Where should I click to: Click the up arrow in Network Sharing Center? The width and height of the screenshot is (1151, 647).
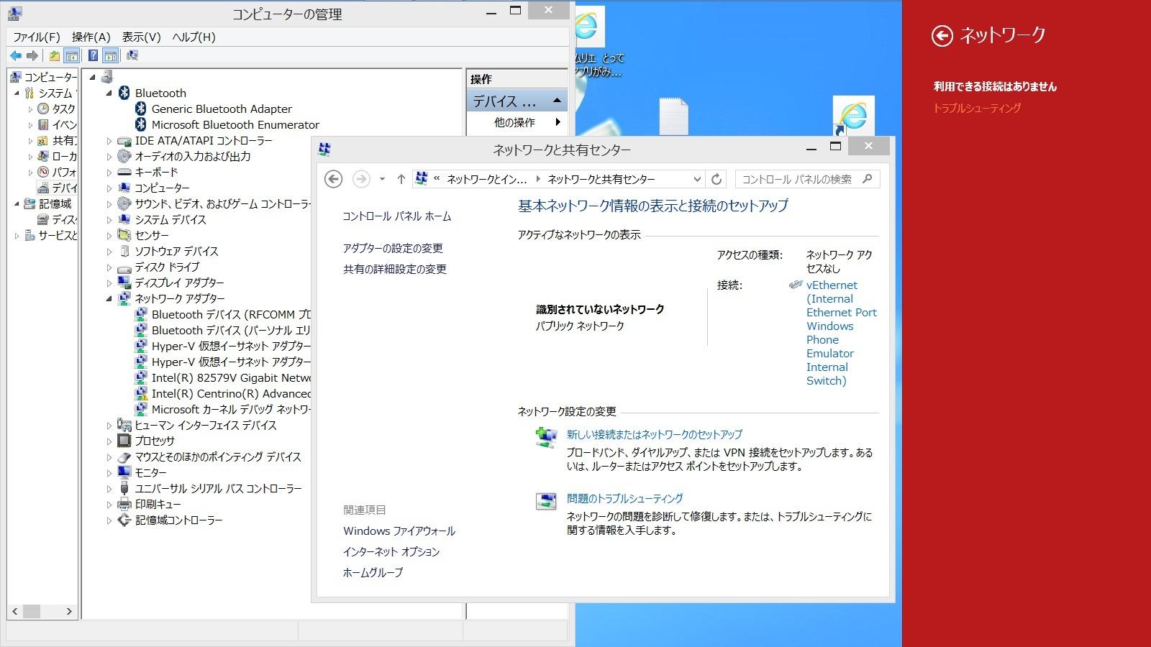pos(401,179)
